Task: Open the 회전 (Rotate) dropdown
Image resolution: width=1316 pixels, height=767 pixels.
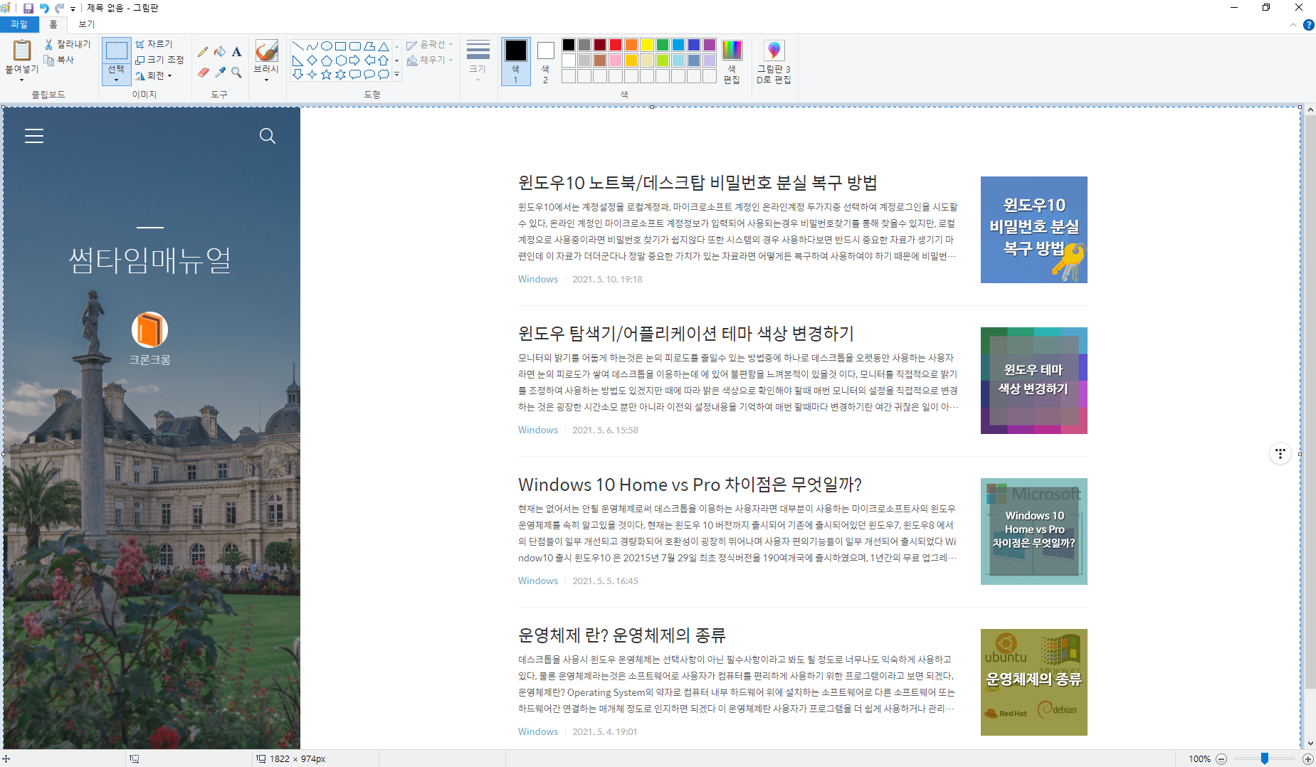Action: (x=154, y=75)
